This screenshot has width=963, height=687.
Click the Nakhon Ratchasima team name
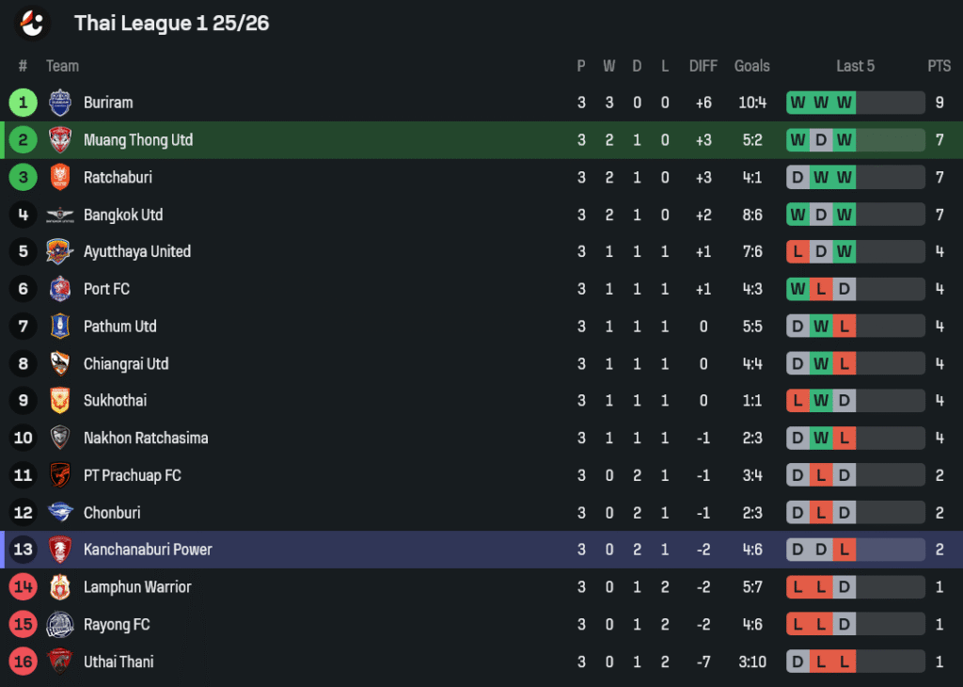point(146,439)
